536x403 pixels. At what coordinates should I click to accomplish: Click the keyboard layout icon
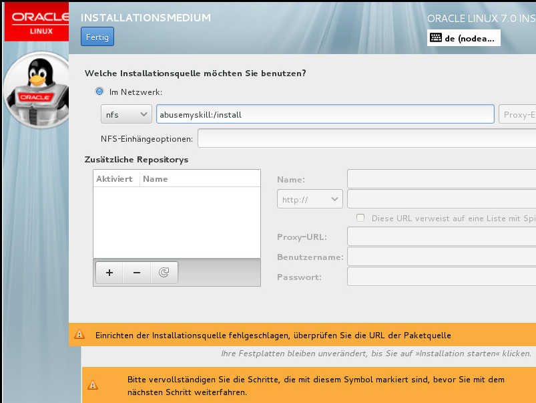pos(436,37)
